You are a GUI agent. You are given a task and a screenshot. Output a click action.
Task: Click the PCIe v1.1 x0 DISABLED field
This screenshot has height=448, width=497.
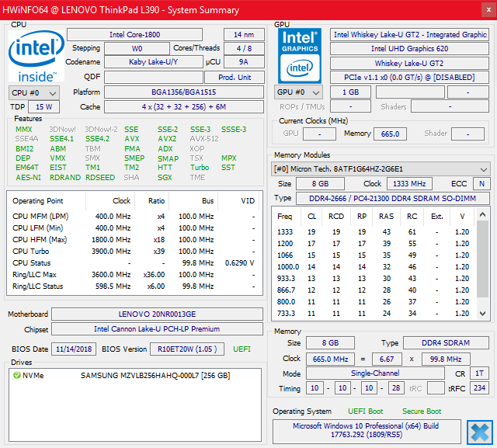[x=409, y=78]
